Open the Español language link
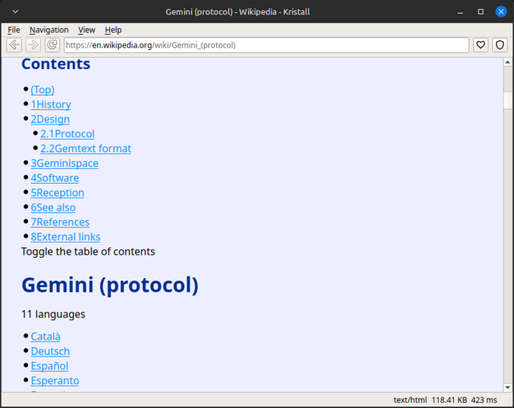The width and height of the screenshot is (514, 408). pyautogui.click(x=50, y=366)
